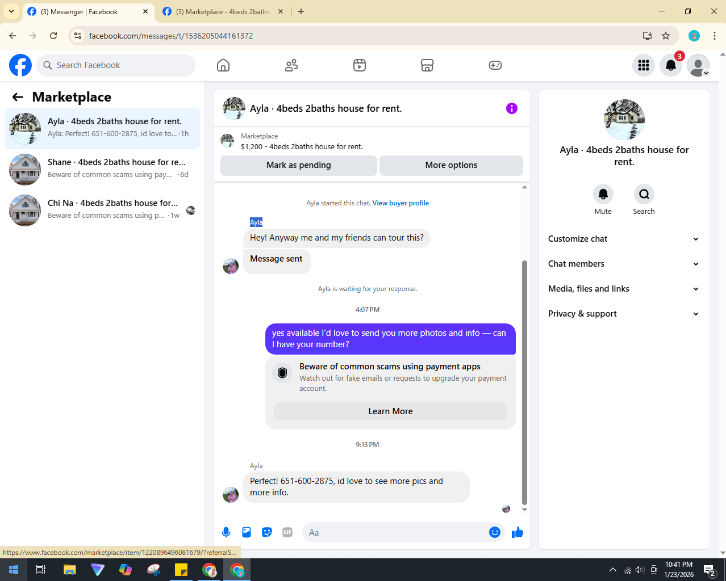
Task: Open Shane conversation in list
Action: coord(102,170)
